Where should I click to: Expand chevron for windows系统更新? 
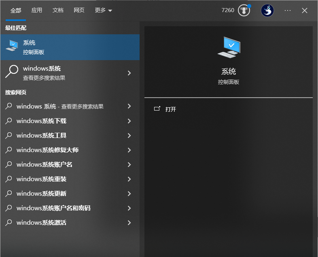pyautogui.click(x=129, y=194)
